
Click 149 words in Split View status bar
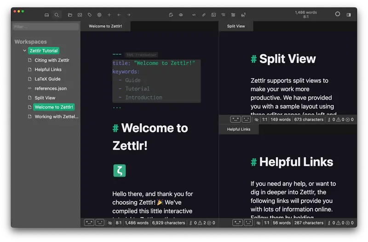coord(281,120)
